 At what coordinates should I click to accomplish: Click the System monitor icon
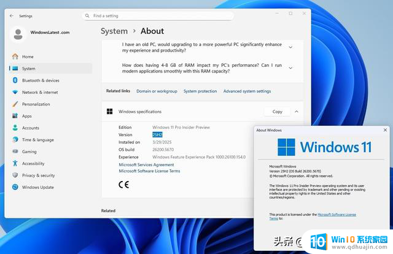15,68
